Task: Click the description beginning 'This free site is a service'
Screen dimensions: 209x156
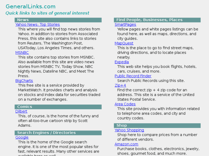Action: pyautogui.click(x=59, y=92)
